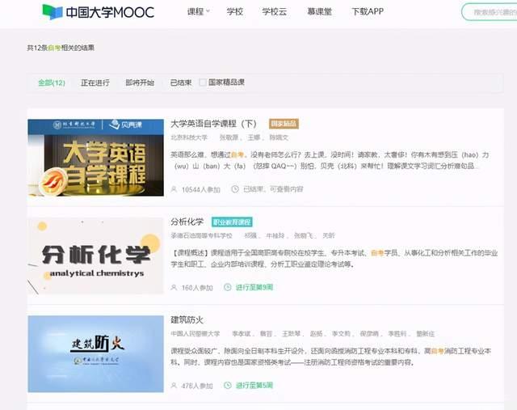Open 承德石油高等专科学校 school link
The image size is (517, 410).
tap(201, 235)
